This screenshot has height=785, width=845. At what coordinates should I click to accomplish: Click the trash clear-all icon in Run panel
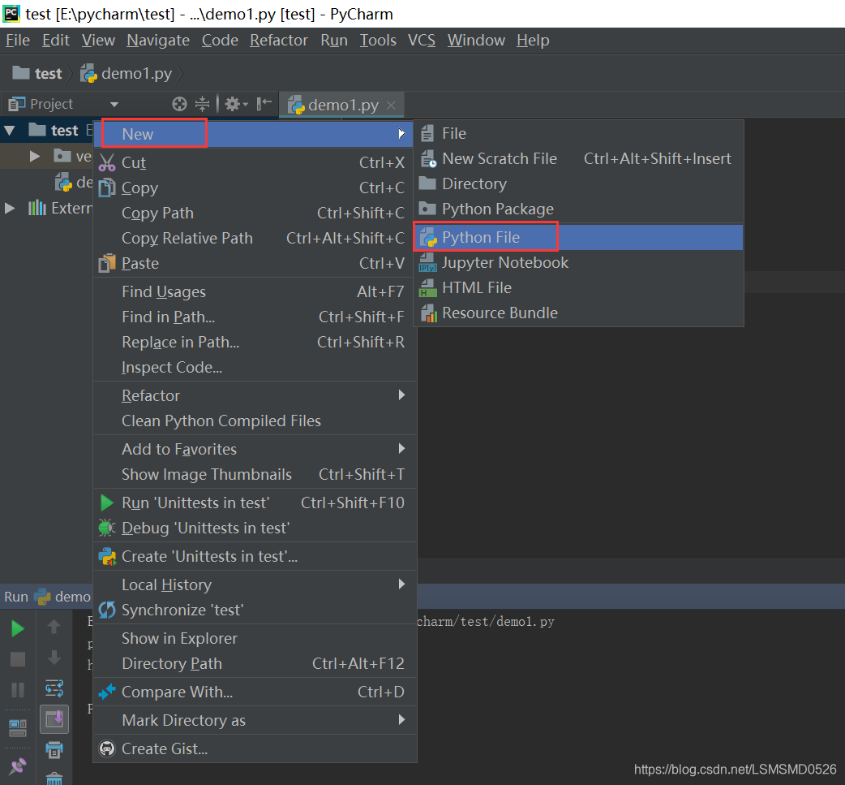[x=54, y=779]
